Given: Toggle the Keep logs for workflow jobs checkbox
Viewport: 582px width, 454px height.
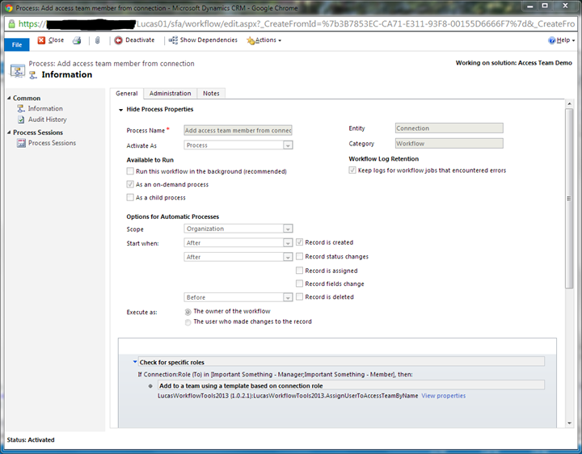Looking at the screenshot, I should click(x=352, y=170).
